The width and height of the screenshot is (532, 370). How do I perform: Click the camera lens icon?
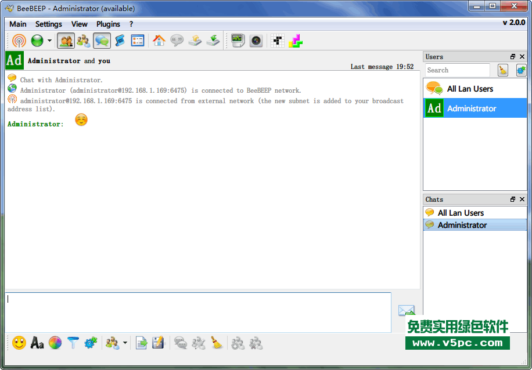click(256, 41)
